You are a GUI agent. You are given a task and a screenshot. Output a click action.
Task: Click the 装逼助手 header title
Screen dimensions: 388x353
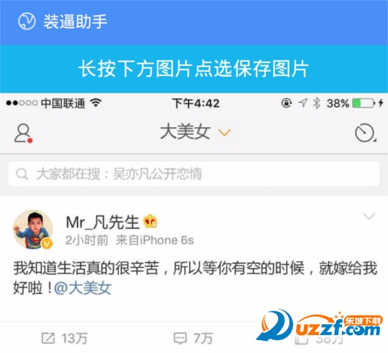pos(75,22)
